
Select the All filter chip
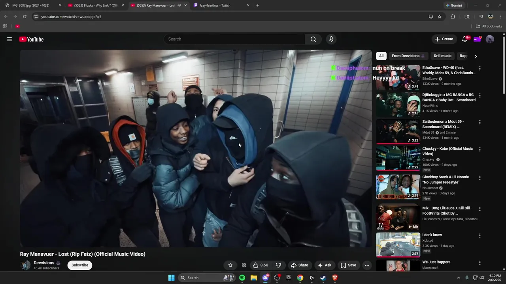coord(381,56)
